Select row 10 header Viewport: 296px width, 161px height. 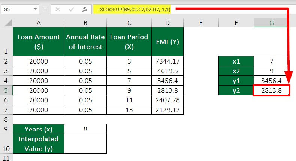click(6, 144)
